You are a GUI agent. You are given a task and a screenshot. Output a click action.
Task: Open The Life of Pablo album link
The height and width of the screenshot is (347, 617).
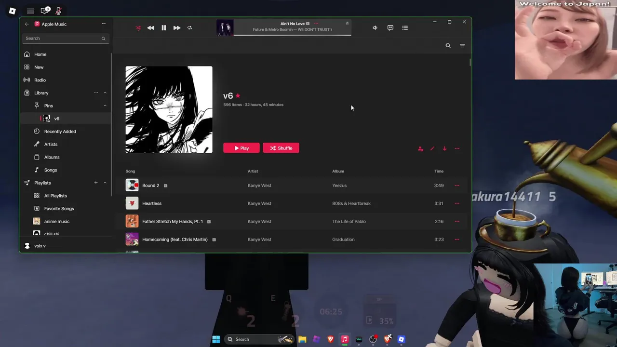click(x=349, y=222)
